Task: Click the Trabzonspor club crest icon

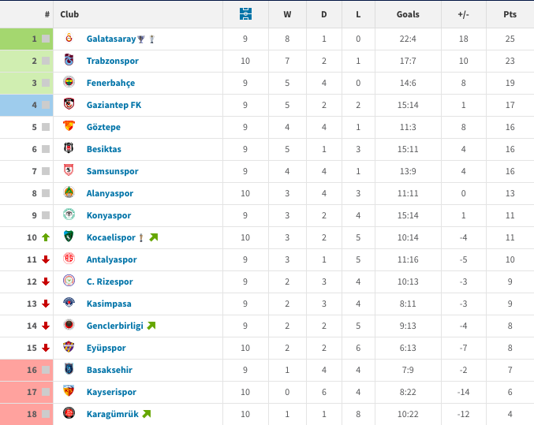Action: (69, 61)
